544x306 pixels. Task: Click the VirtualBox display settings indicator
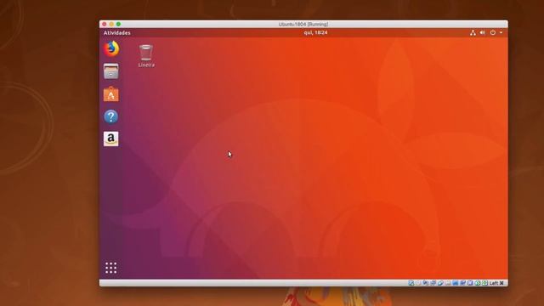click(456, 283)
